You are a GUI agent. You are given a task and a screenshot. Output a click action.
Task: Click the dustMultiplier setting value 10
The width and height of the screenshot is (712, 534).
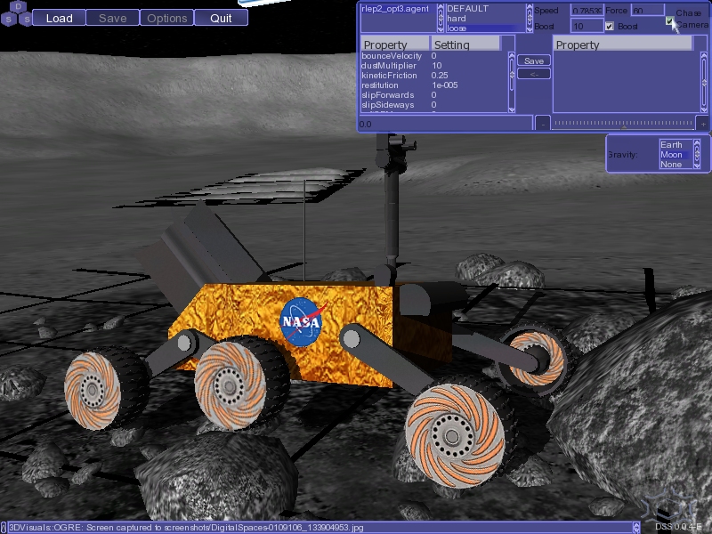pyautogui.click(x=436, y=66)
